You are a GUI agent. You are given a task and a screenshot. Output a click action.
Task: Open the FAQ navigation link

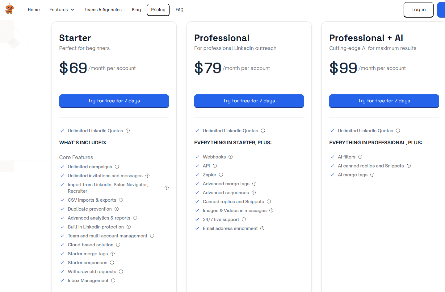(179, 10)
